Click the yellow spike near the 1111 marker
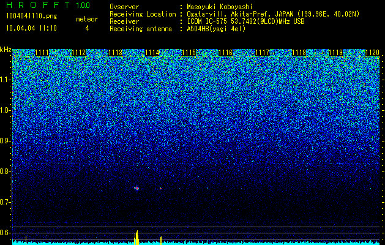385x245 pixels. (x=26, y=240)
